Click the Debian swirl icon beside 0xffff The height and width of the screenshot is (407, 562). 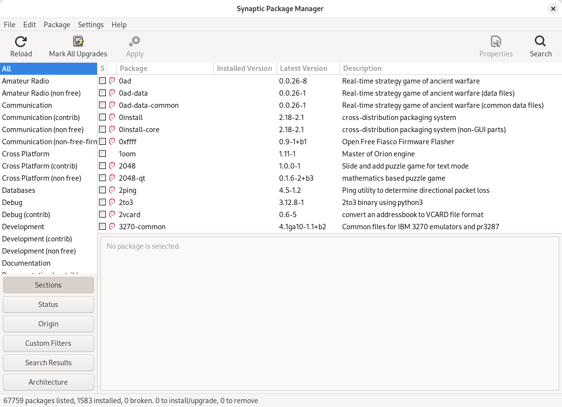point(112,142)
